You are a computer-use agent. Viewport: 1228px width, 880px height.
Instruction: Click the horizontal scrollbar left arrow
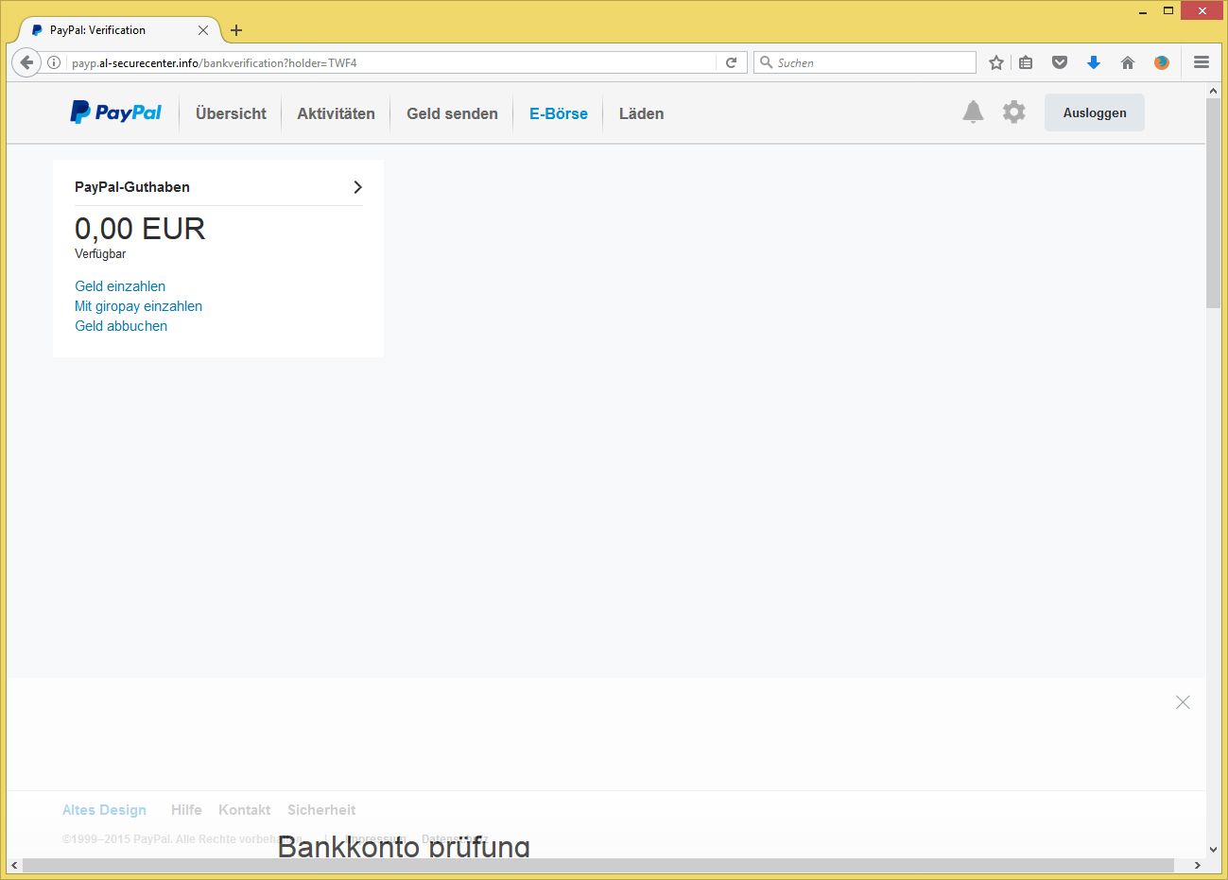point(14,865)
